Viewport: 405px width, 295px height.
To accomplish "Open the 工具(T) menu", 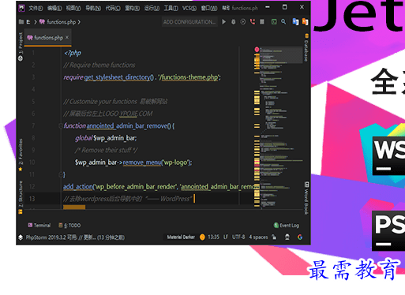I will click(171, 9).
